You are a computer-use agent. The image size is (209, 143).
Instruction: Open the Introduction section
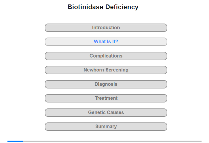click(106, 28)
